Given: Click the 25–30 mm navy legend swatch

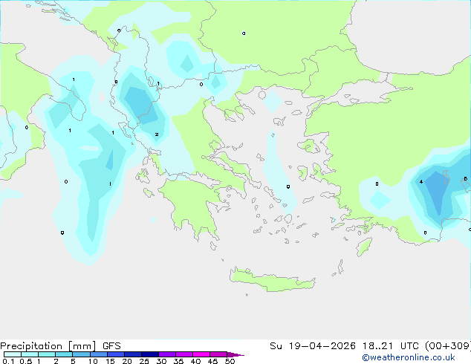Looking at the screenshot, I should [x=149, y=354].
